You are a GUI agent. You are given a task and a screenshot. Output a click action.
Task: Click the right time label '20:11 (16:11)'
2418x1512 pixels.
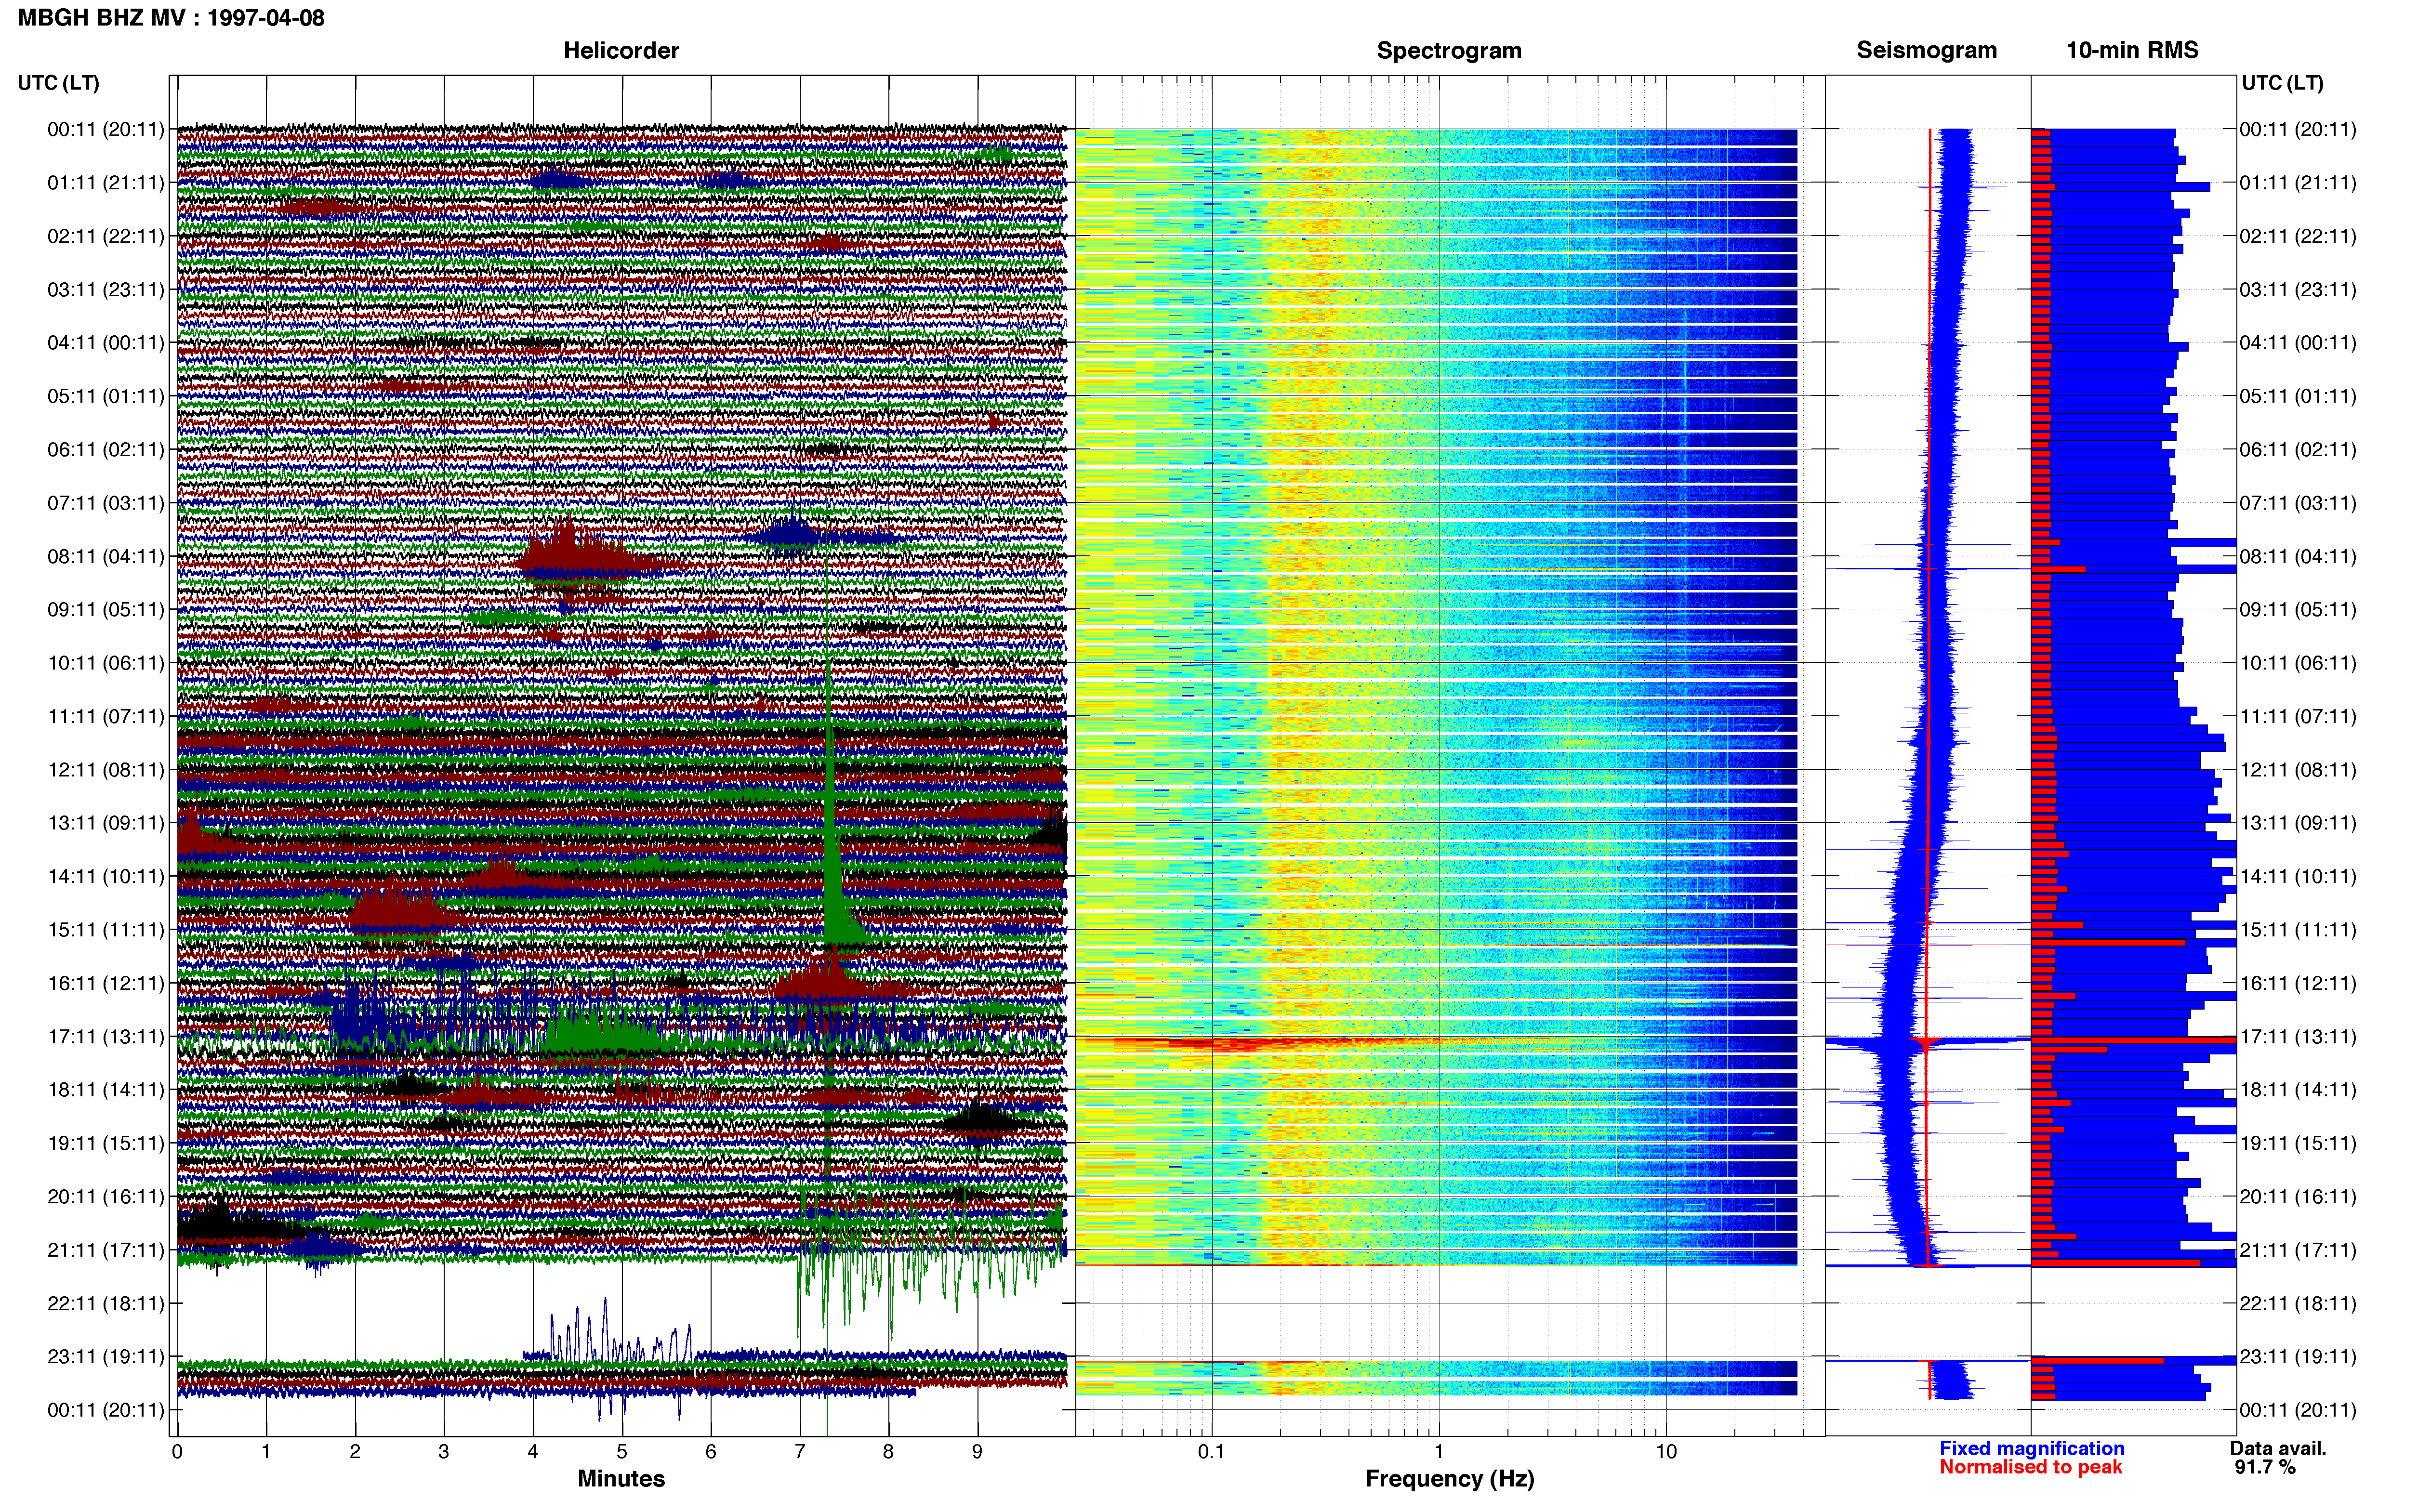point(2298,1197)
